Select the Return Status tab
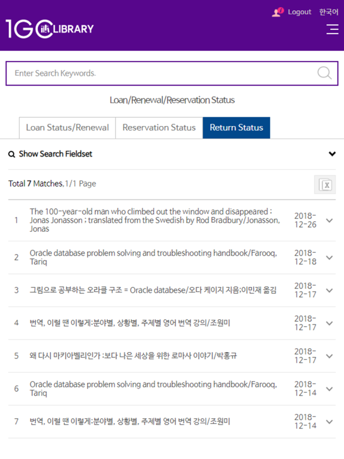The width and height of the screenshot is (344, 459). point(236,128)
